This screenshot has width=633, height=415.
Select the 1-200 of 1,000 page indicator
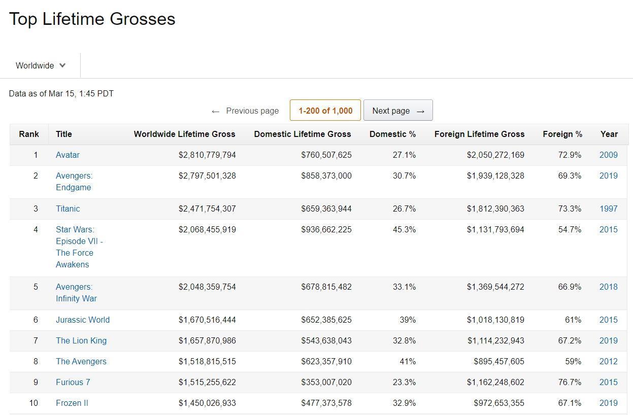[325, 111]
